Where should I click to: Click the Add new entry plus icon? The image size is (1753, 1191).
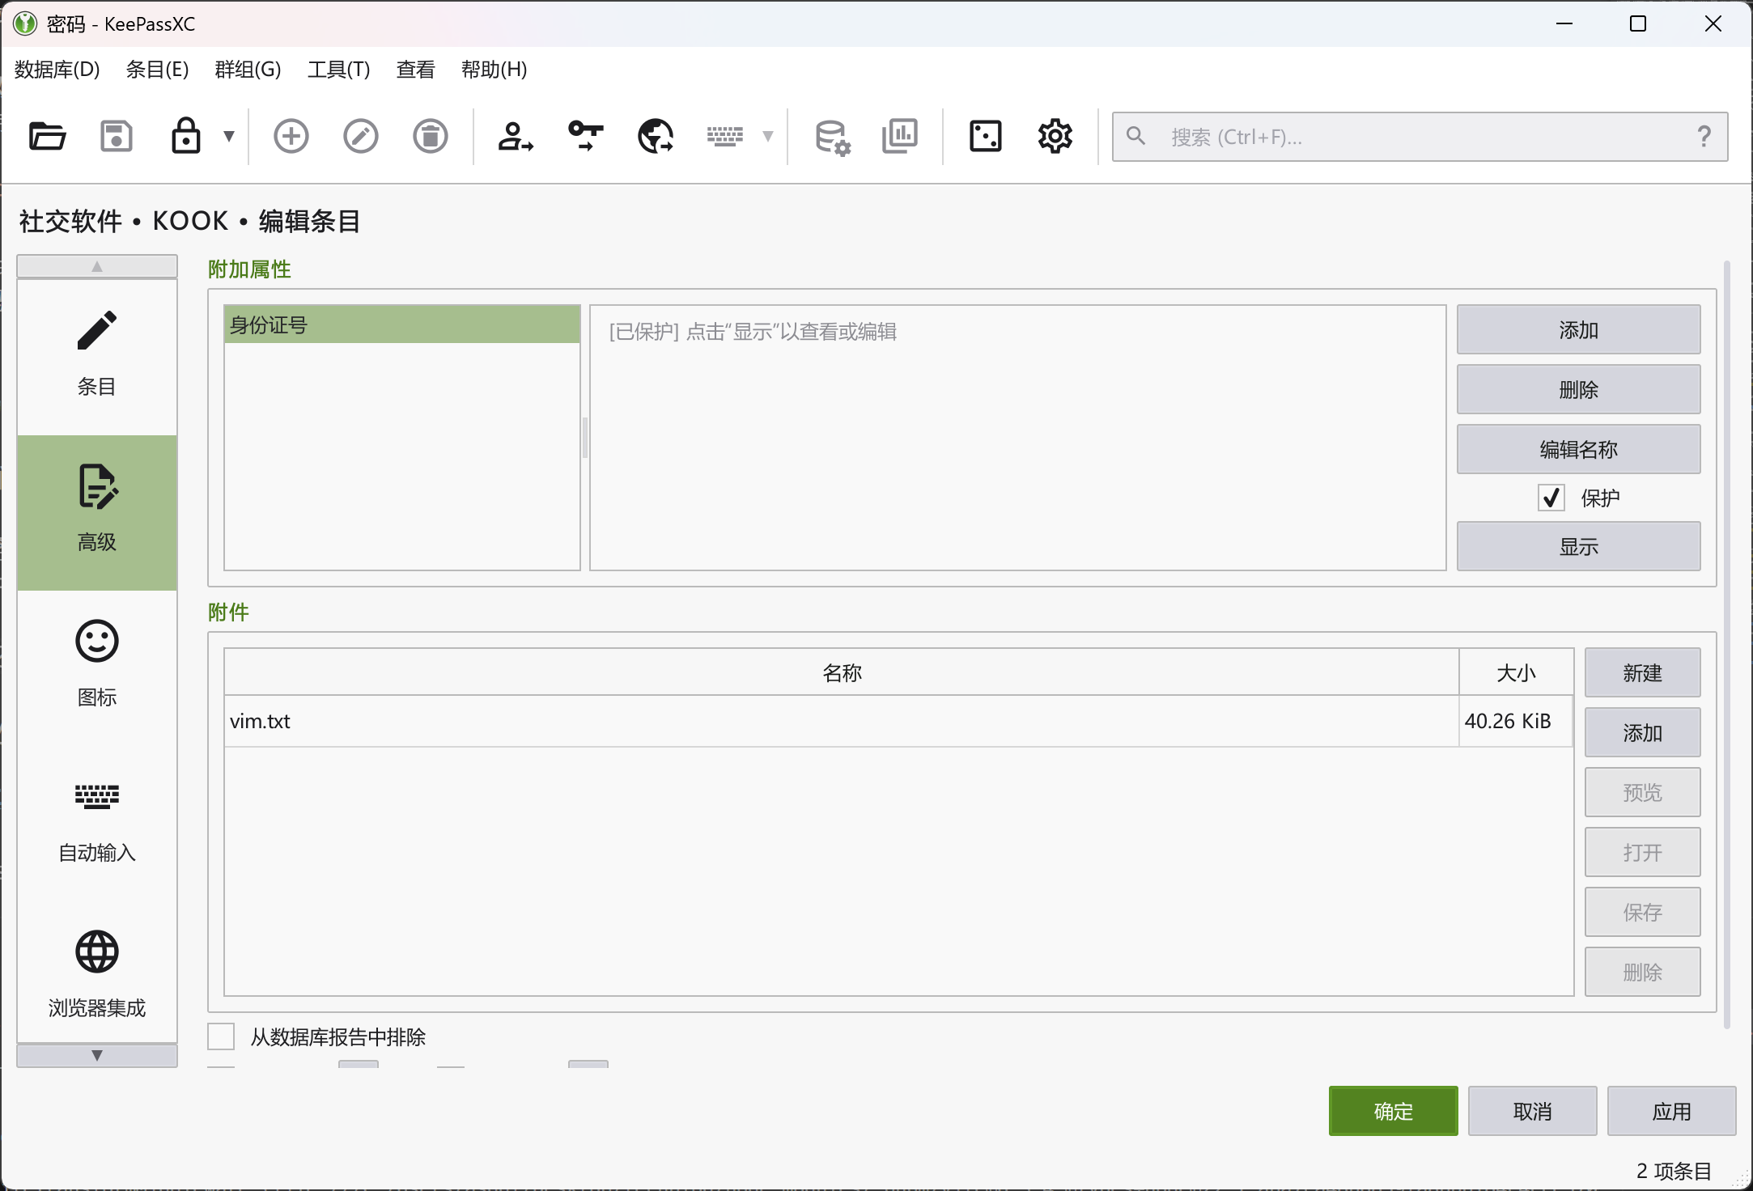291,136
